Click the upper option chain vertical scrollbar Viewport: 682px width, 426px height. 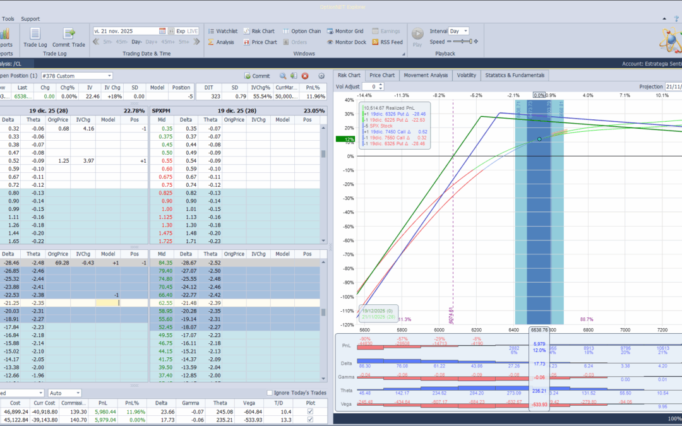click(x=323, y=184)
